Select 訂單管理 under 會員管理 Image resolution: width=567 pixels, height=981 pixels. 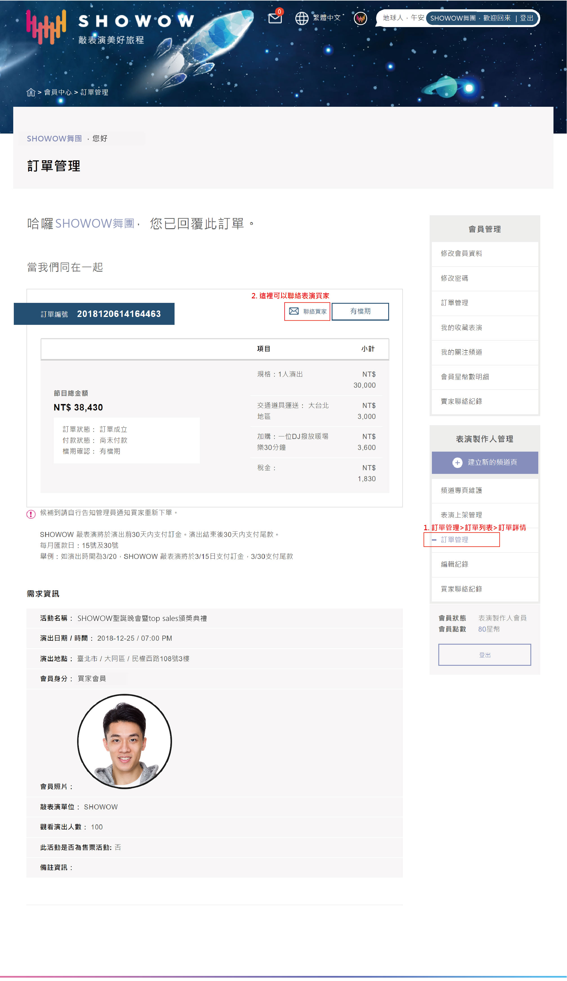coord(485,303)
